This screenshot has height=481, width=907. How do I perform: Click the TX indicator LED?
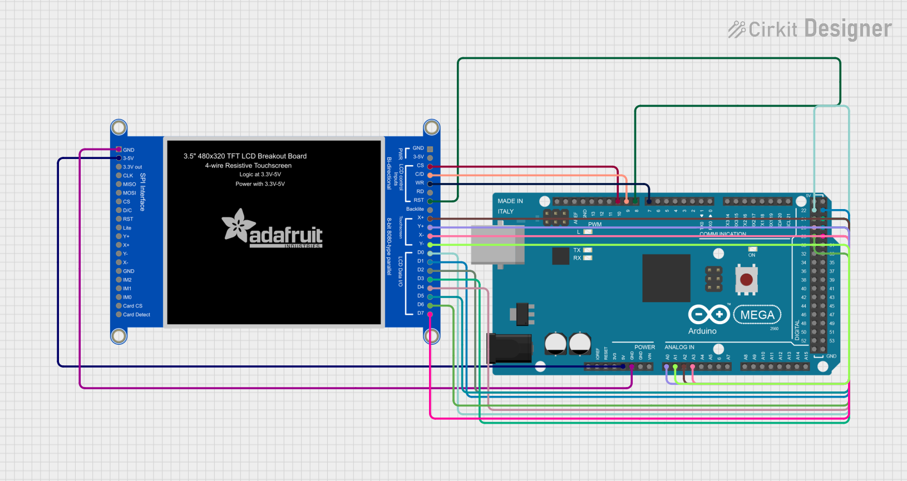(x=587, y=250)
